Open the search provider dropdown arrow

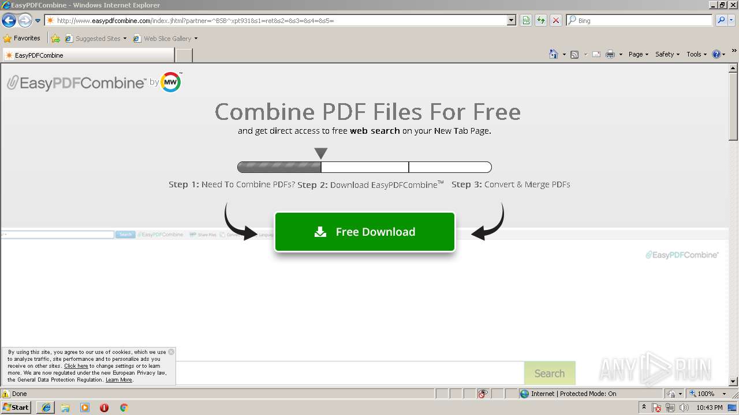tap(732, 20)
